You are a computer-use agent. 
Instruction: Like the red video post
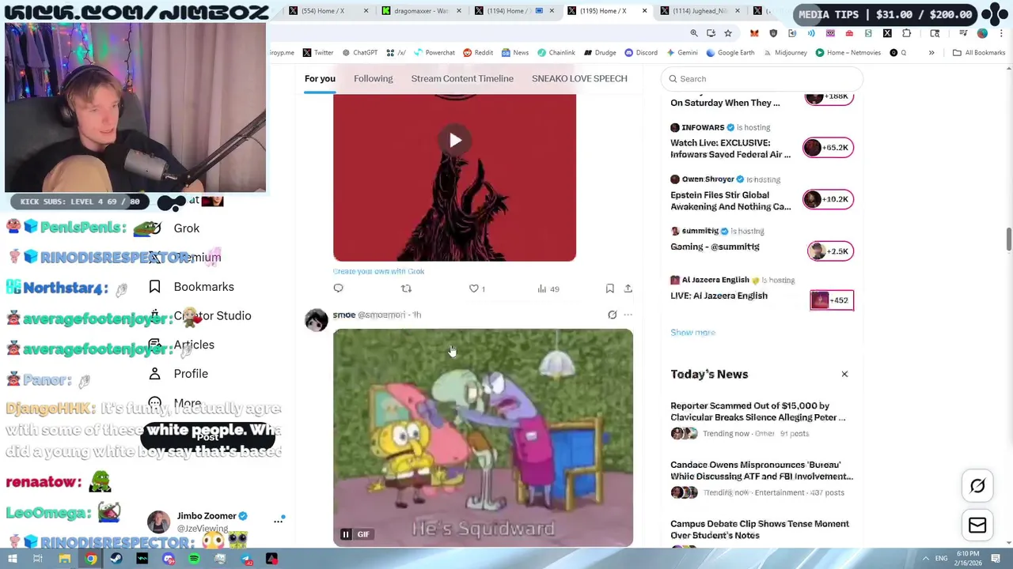pyautogui.click(x=476, y=288)
